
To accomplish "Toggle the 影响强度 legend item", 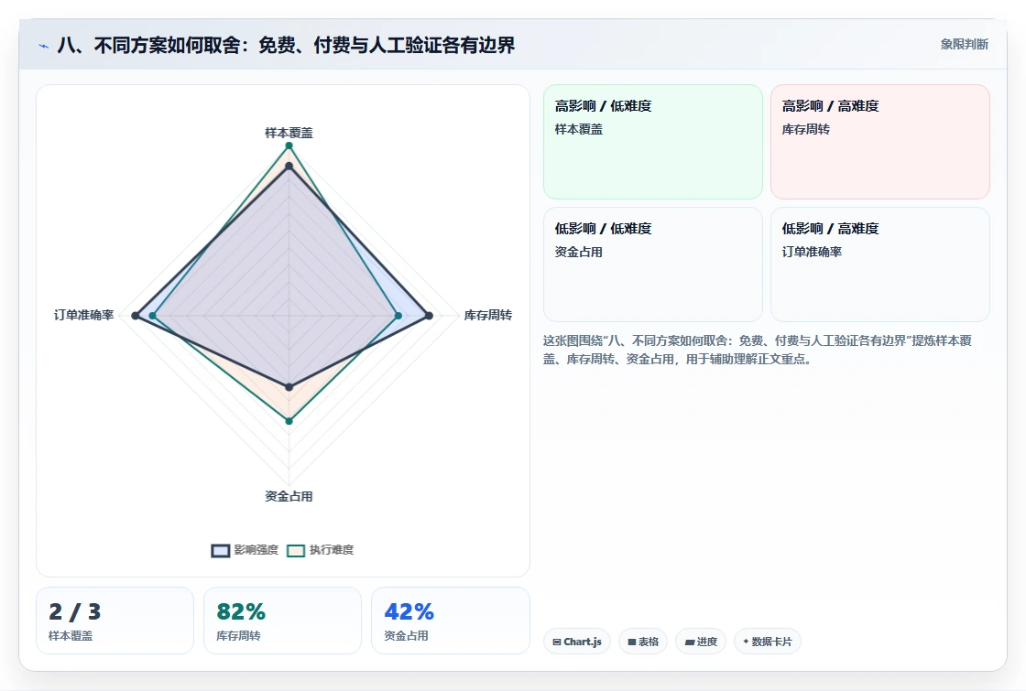I will point(245,550).
